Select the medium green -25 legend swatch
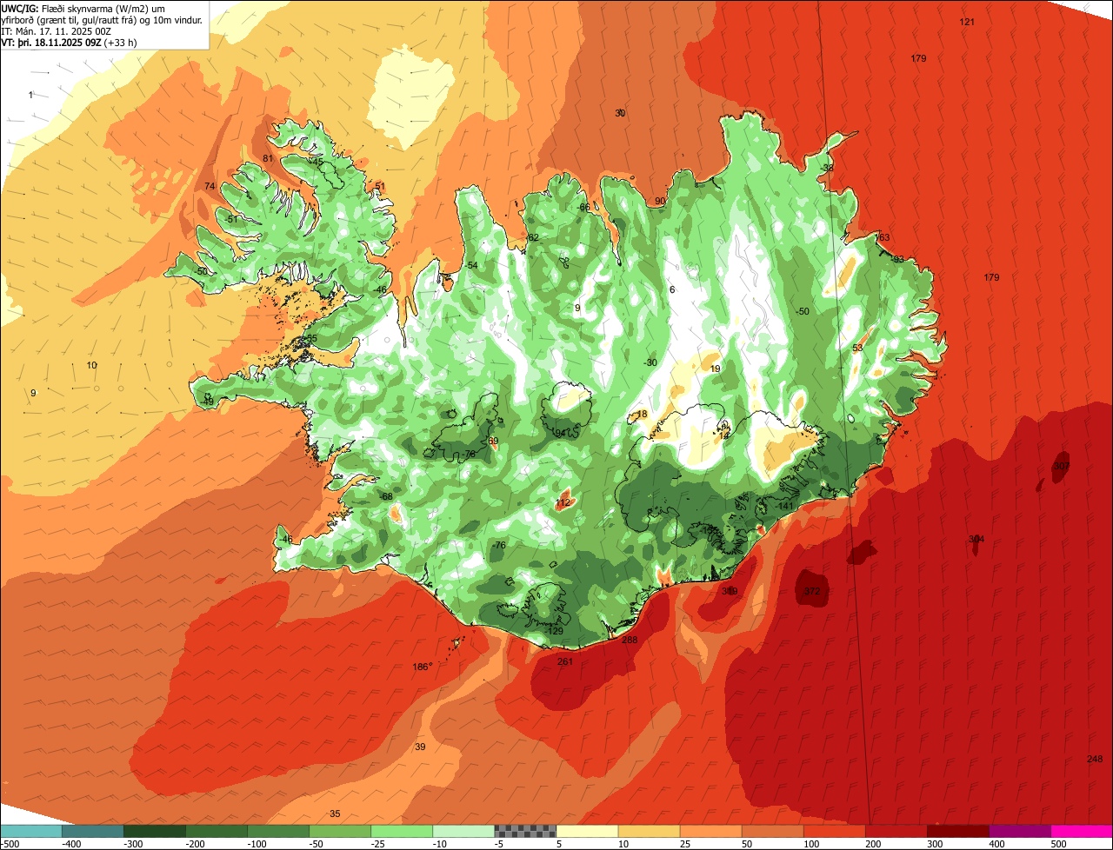 [x=402, y=831]
